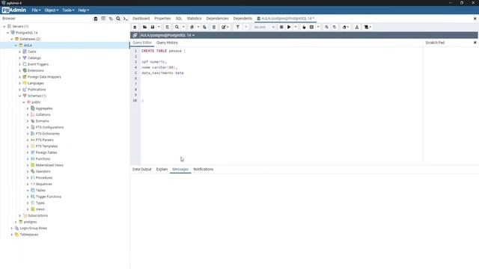The width and height of the screenshot is (479, 269).
Task: Collapse the Servers tree node
Action: tap(4, 27)
